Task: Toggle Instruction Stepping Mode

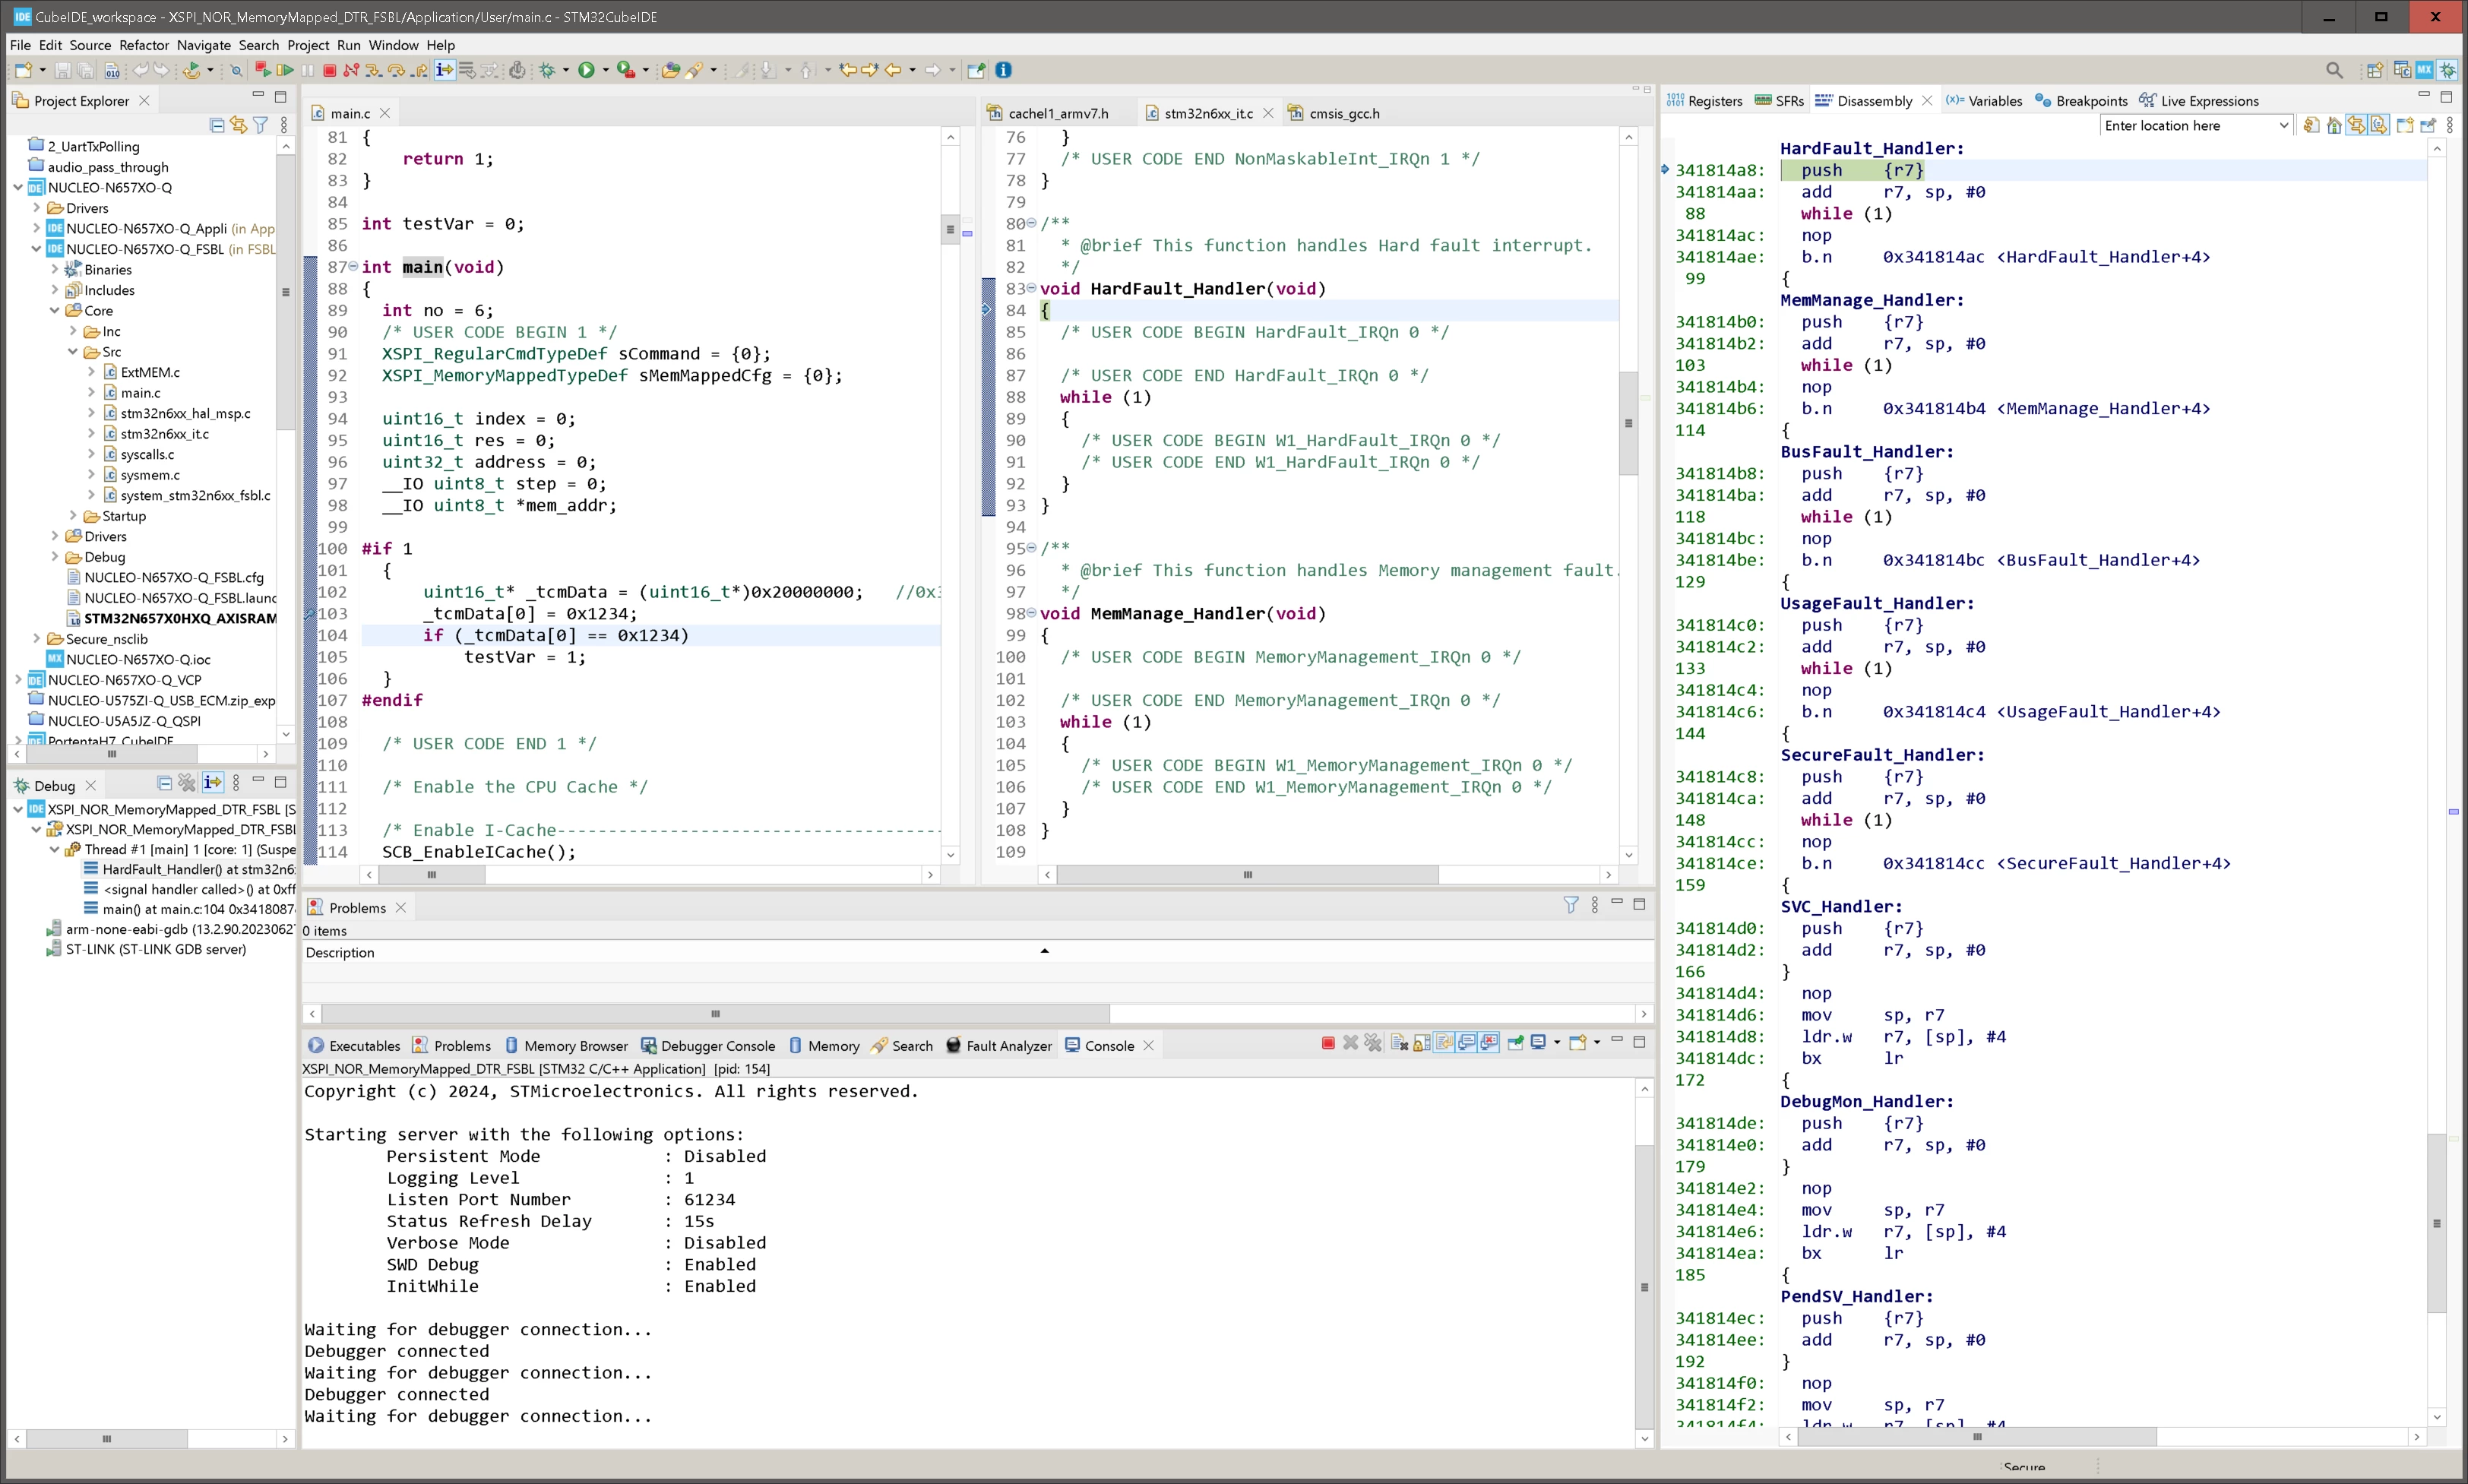Action: [x=445, y=70]
